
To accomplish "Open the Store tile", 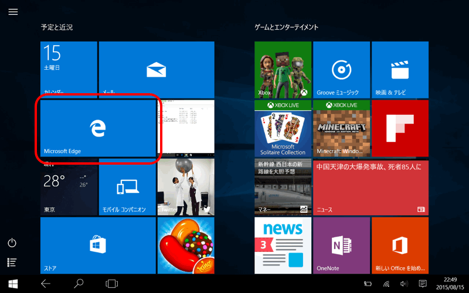I will 98,246.
